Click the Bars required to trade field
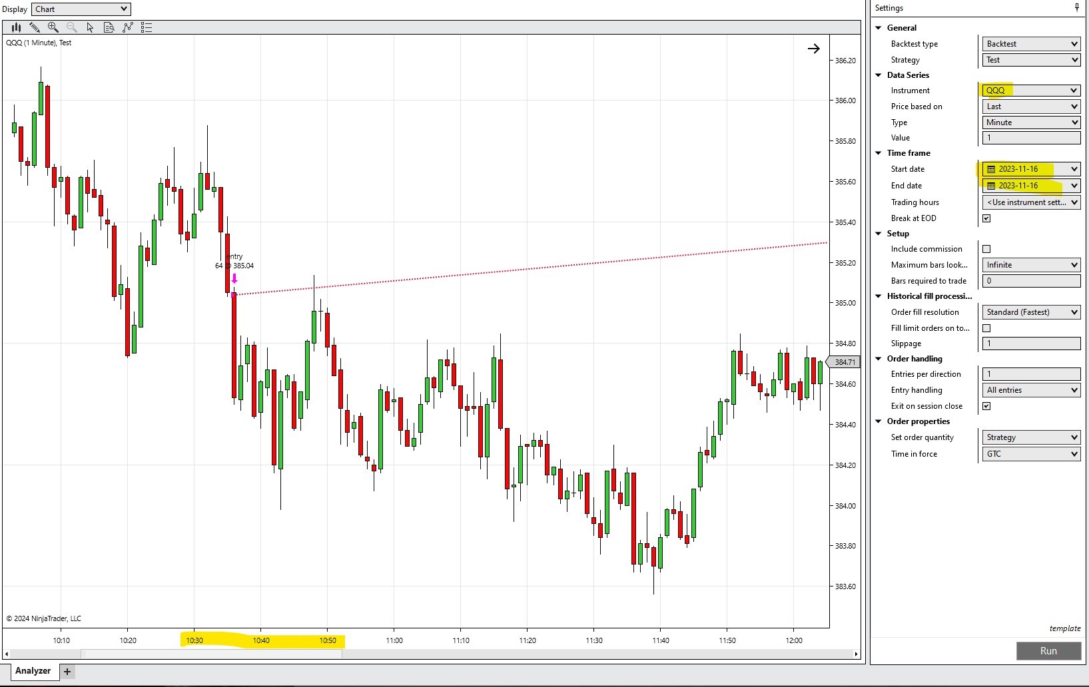Screen dimensions: 1089x687 [1031, 281]
